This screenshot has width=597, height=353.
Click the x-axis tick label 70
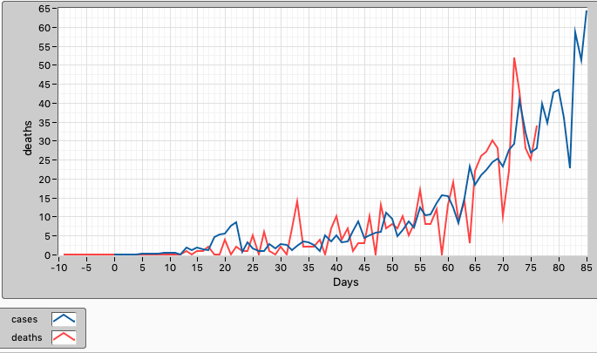coord(503,268)
